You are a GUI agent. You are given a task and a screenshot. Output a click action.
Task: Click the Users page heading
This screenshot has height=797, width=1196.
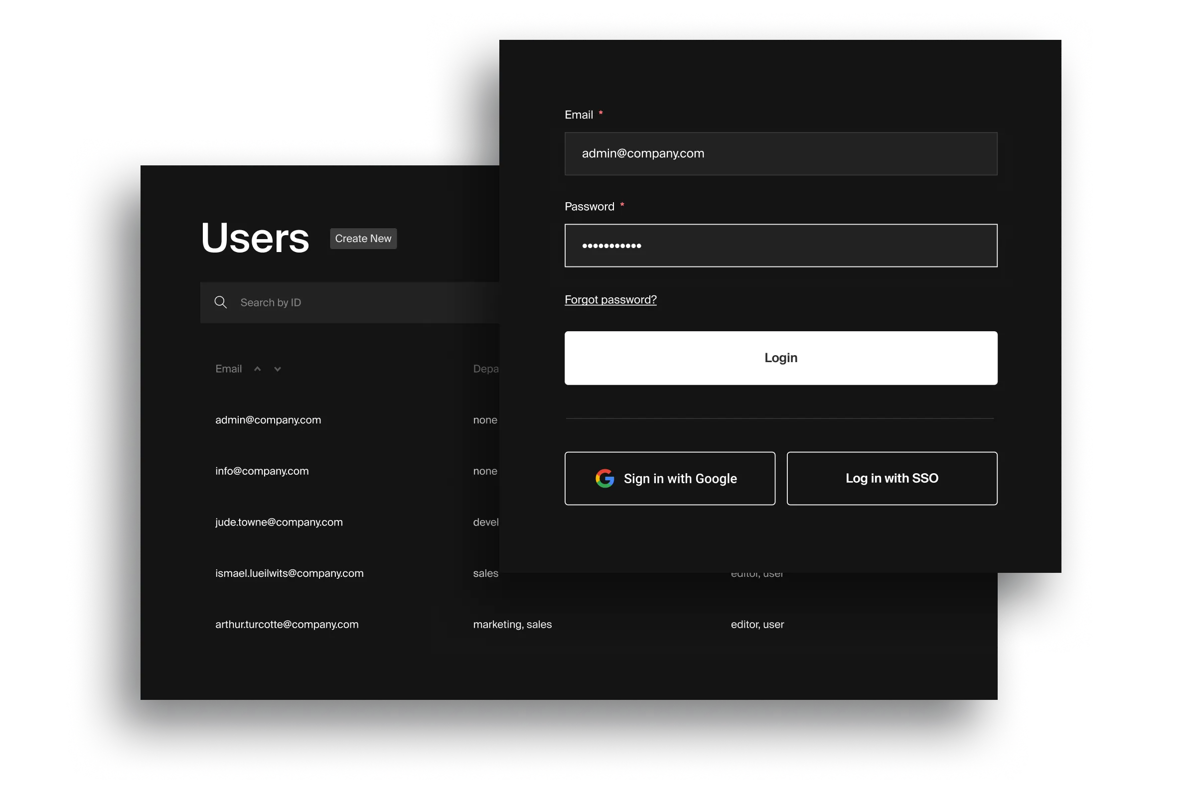[255, 238]
